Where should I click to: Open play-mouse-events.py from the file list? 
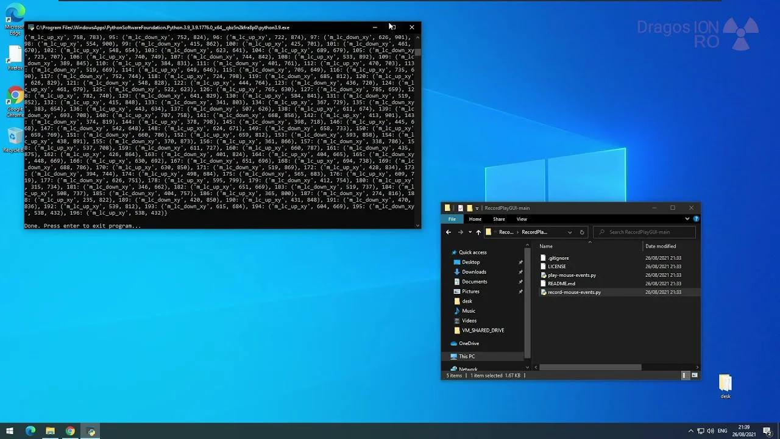point(572,275)
